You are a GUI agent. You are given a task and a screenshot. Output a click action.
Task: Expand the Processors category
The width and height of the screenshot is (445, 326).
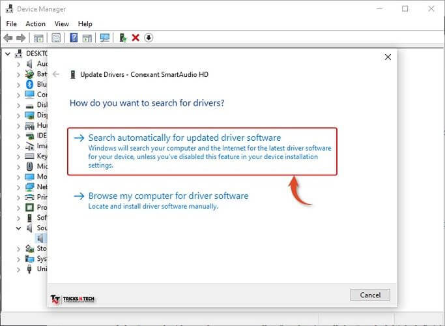coord(18,207)
